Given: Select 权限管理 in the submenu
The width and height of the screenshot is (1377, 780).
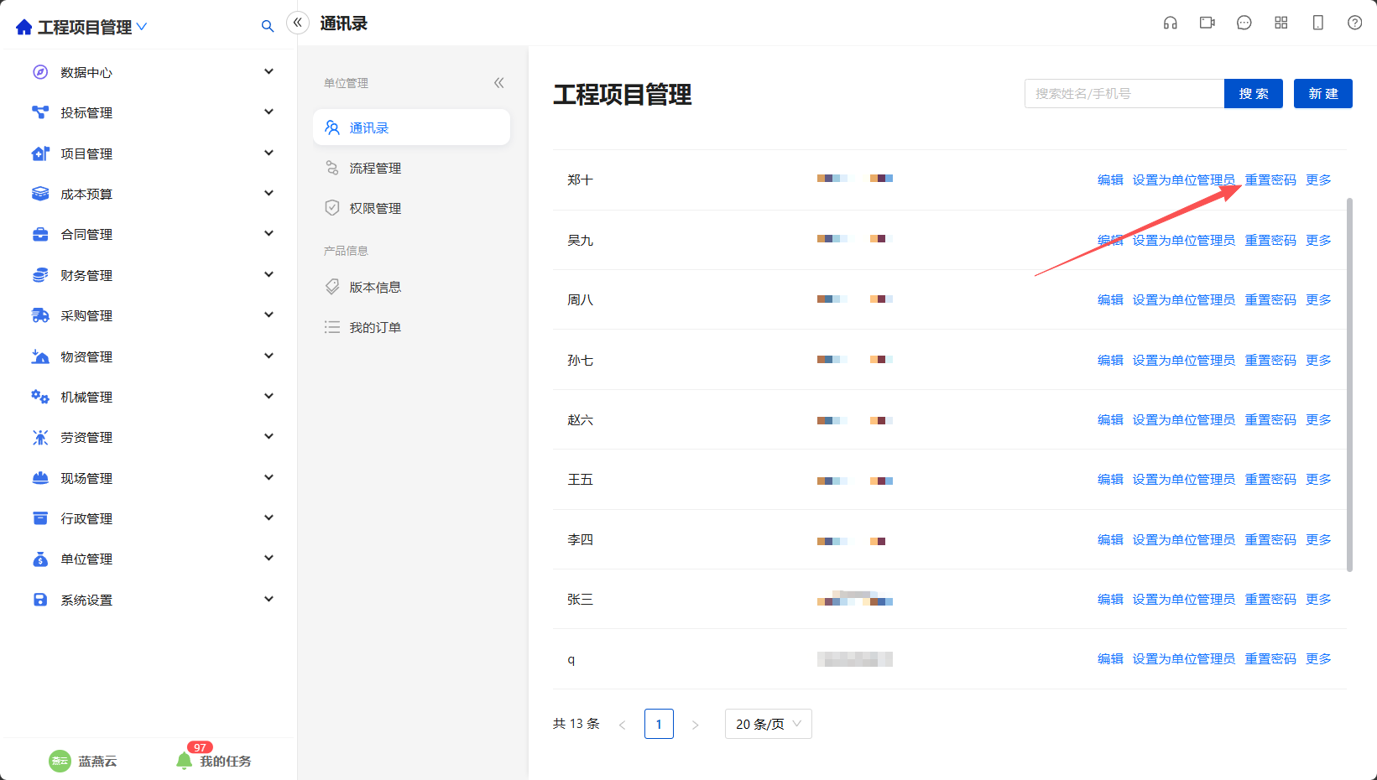Looking at the screenshot, I should point(411,208).
